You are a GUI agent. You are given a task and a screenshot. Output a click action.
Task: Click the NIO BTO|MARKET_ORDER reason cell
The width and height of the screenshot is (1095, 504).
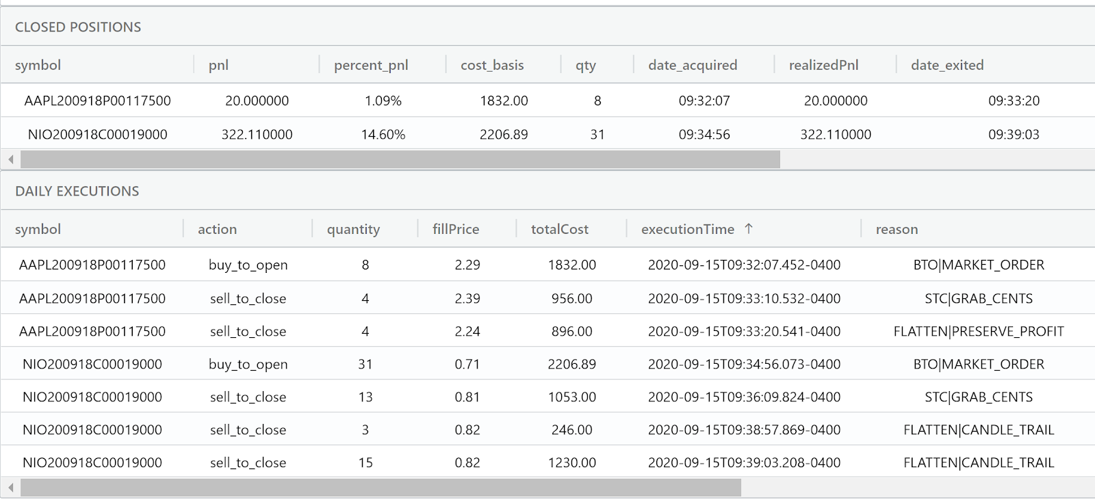pyautogui.click(x=979, y=364)
